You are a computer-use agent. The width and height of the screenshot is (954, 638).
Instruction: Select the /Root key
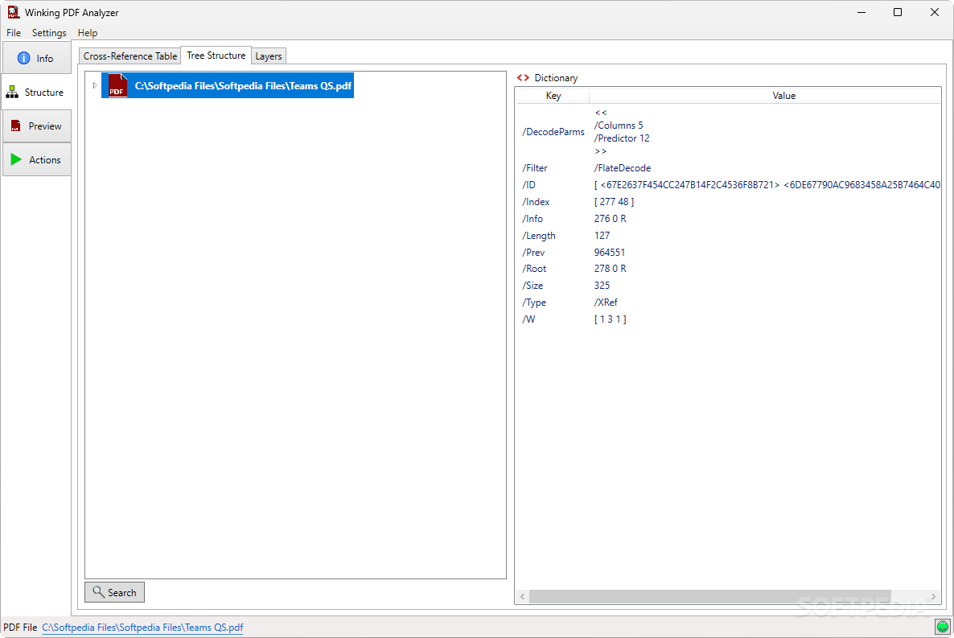tap(534, 269)
